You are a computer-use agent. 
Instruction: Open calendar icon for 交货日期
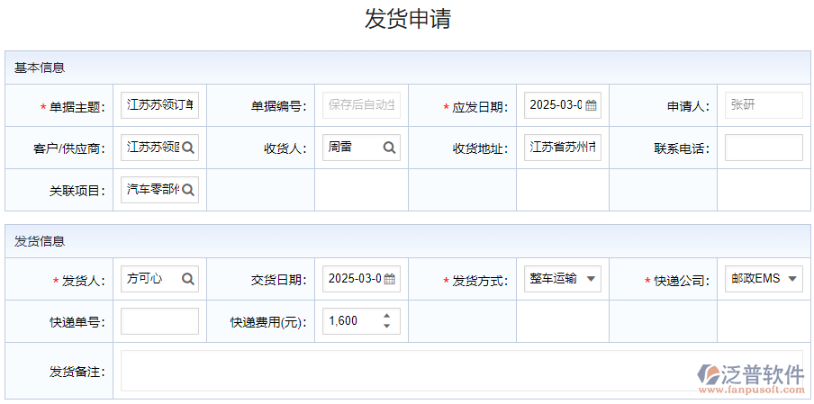click(x=389, y=279)
